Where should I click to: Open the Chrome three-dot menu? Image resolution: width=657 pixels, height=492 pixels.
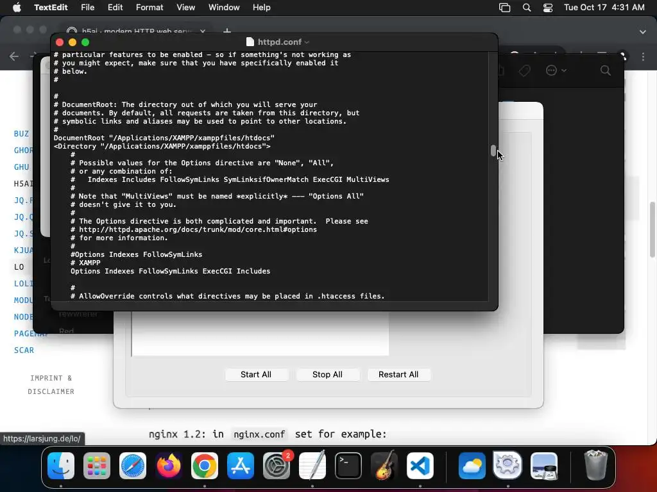point(643,56)
